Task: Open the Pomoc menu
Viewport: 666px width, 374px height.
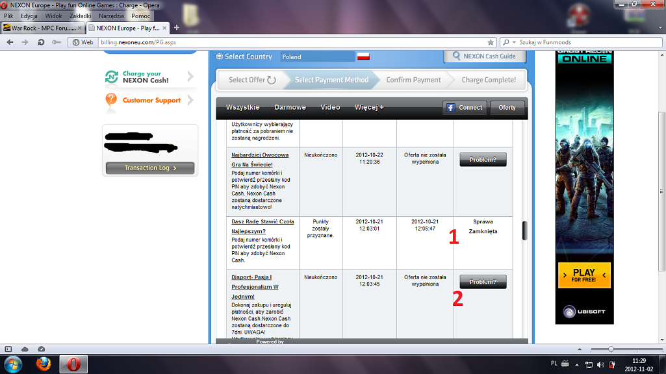Action: (140, 16)
